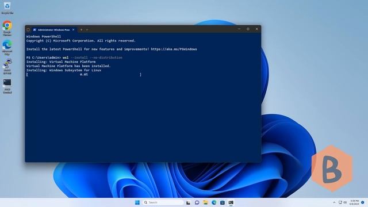Open the PuTTY desktop shortcut
The image size is (368, 207).
click(x=7, y=67)
